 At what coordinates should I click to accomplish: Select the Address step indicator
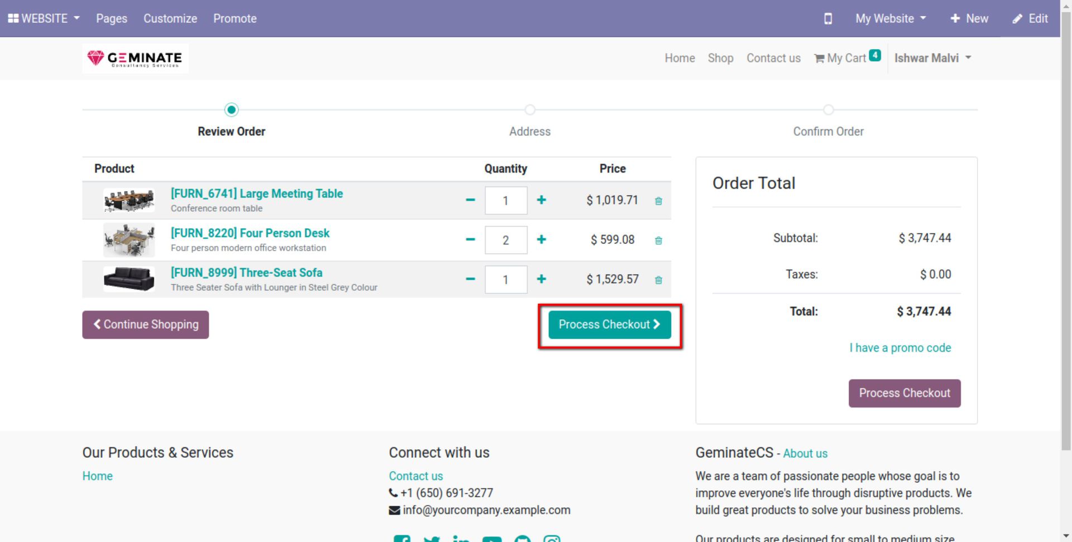(x=529, y=109)
